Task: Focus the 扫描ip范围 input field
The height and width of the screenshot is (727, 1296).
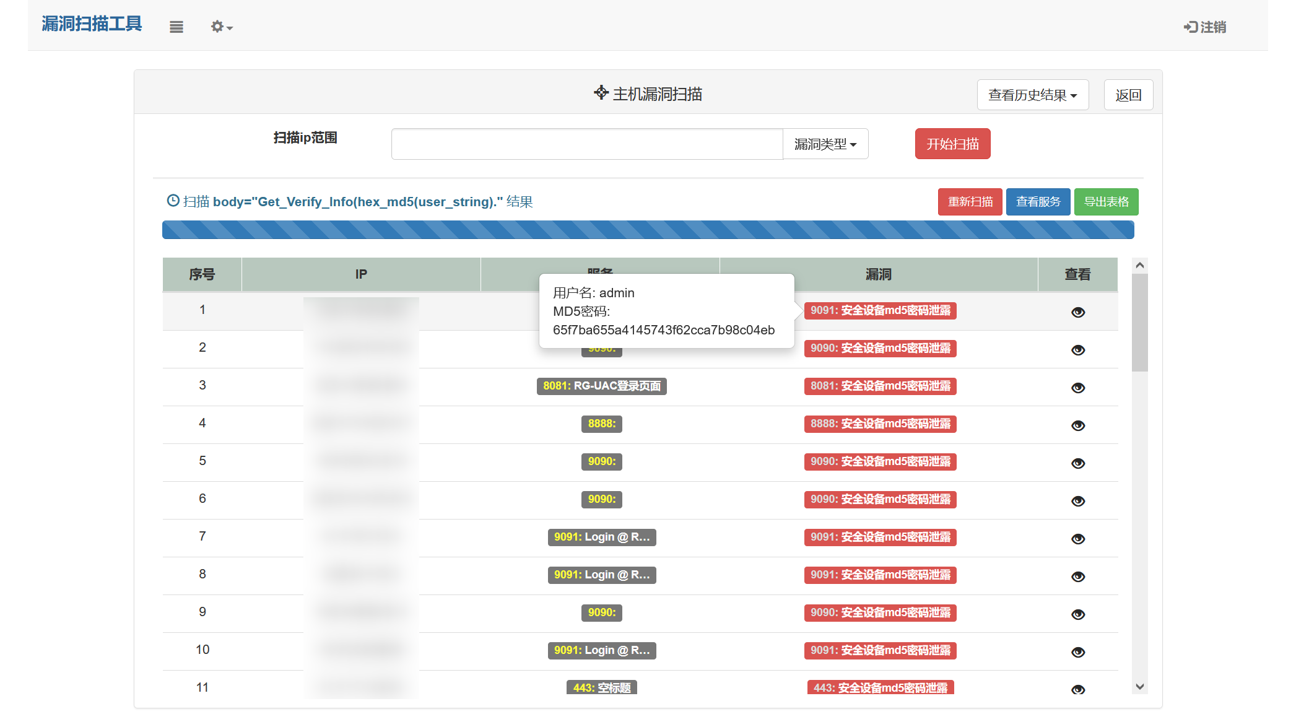Action: (586, 144)
